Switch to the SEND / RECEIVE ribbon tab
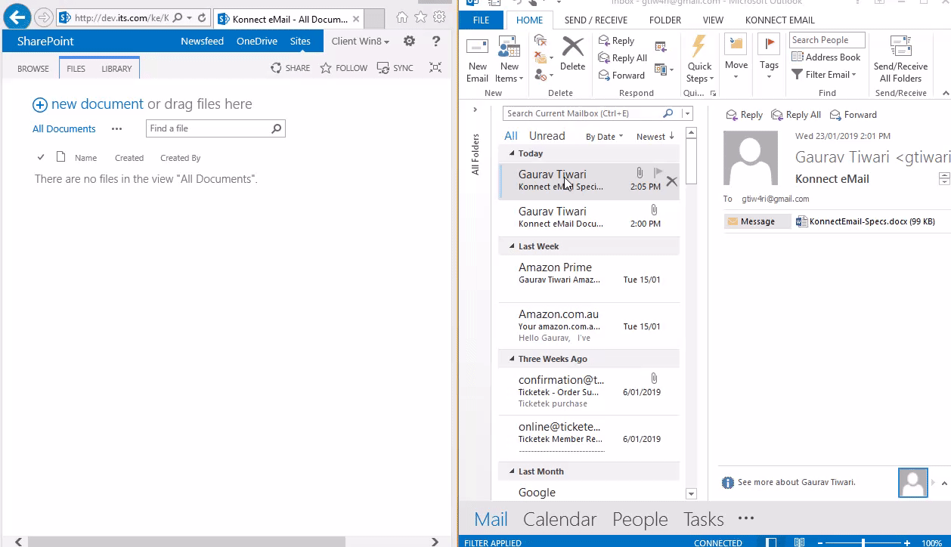 (x=596, y=20)
